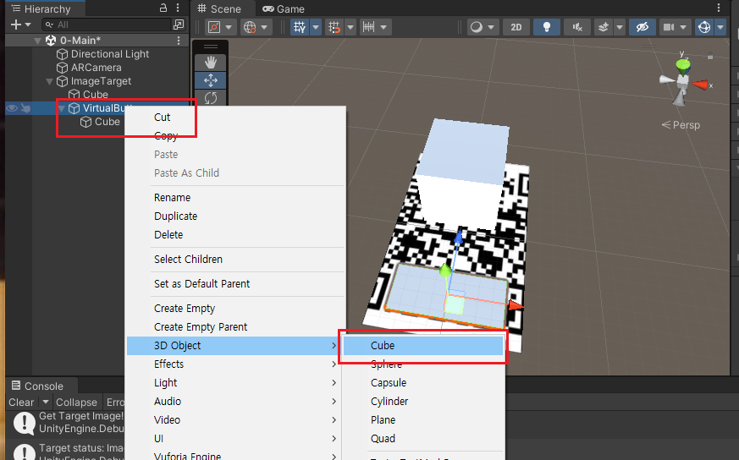Toggle grid visibility button
This screenshot has width=739, height=460.
(300, 27)
